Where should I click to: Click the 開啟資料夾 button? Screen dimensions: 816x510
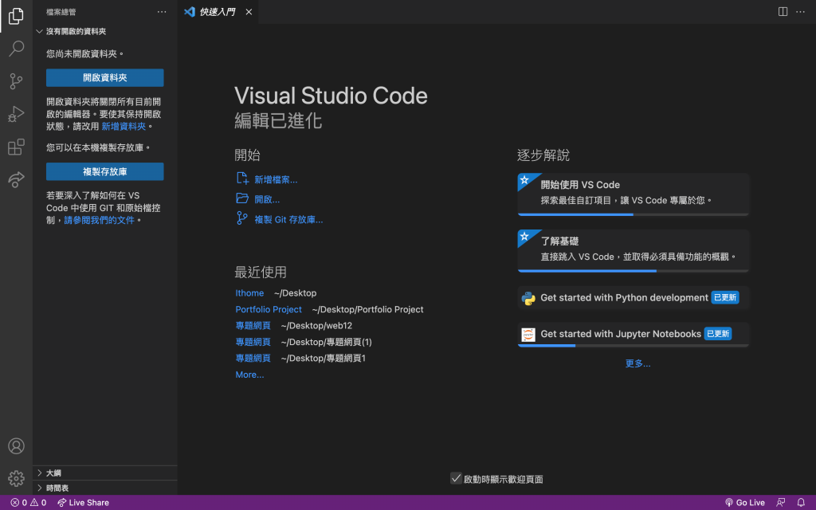pos(104,77)
